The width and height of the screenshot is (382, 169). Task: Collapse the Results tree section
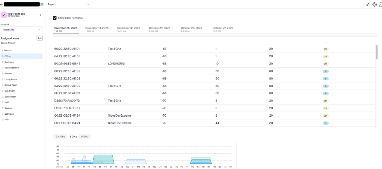coord(2,50)
